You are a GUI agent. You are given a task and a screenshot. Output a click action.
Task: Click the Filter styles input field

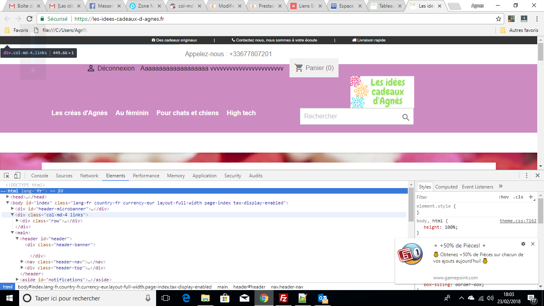454,197
